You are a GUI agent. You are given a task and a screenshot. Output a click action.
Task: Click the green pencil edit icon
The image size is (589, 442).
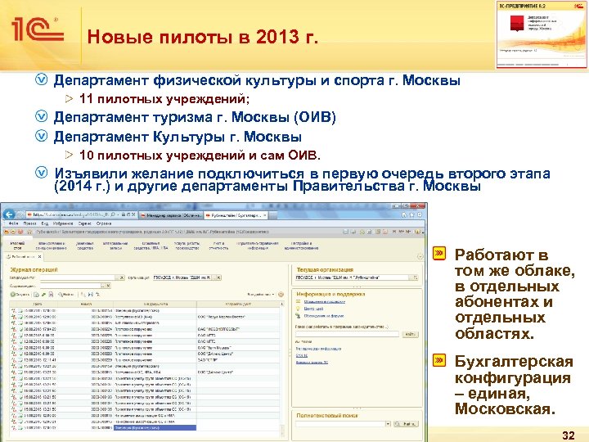[x=43, y=295]
